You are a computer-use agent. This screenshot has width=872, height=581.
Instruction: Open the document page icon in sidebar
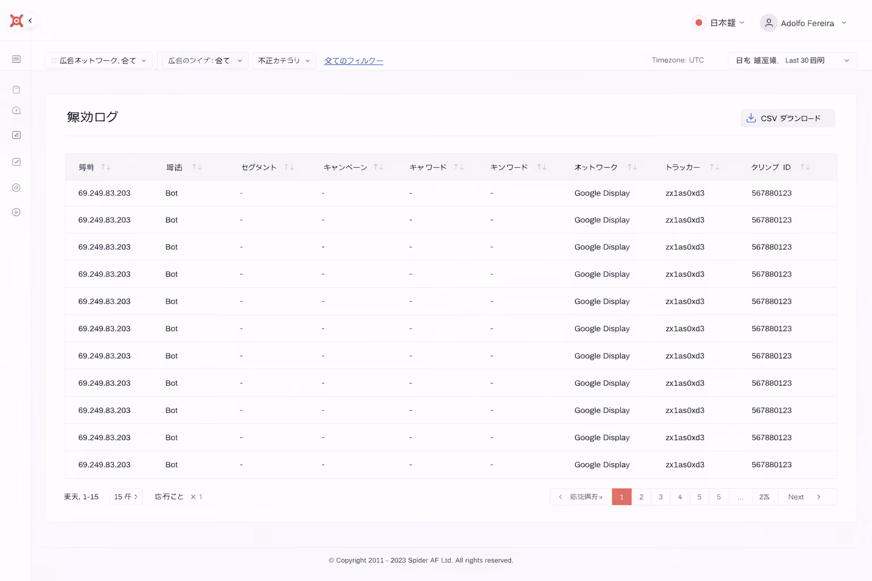16,90
